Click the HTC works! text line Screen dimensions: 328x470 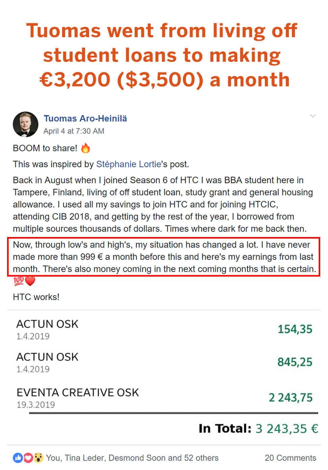36,297
